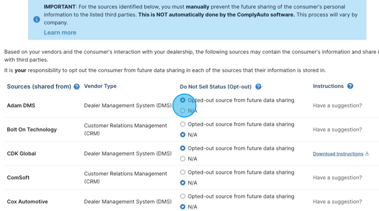Open help icon beside Sources (shared from)
The image size is (379, 211).
[x=77, y=87]
